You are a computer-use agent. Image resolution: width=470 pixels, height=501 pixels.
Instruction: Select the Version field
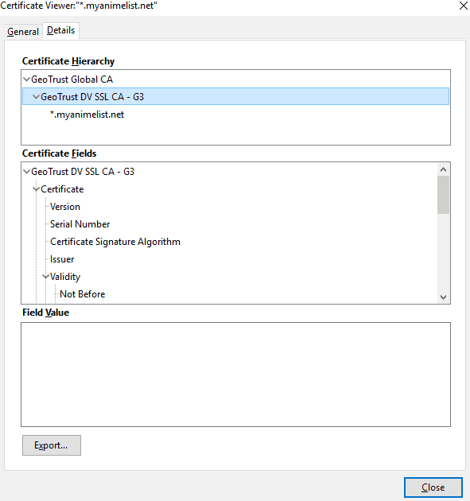tap(65, 207)
